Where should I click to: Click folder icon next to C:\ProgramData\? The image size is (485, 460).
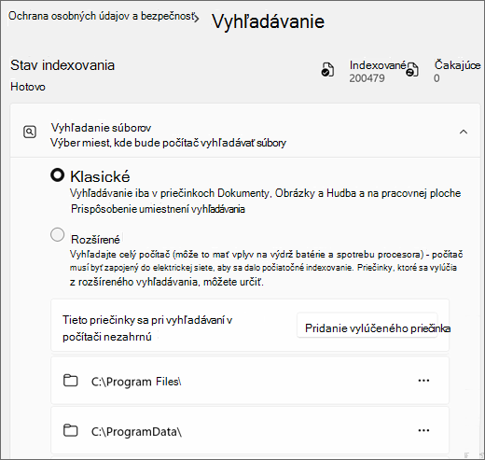click(71, 430)
